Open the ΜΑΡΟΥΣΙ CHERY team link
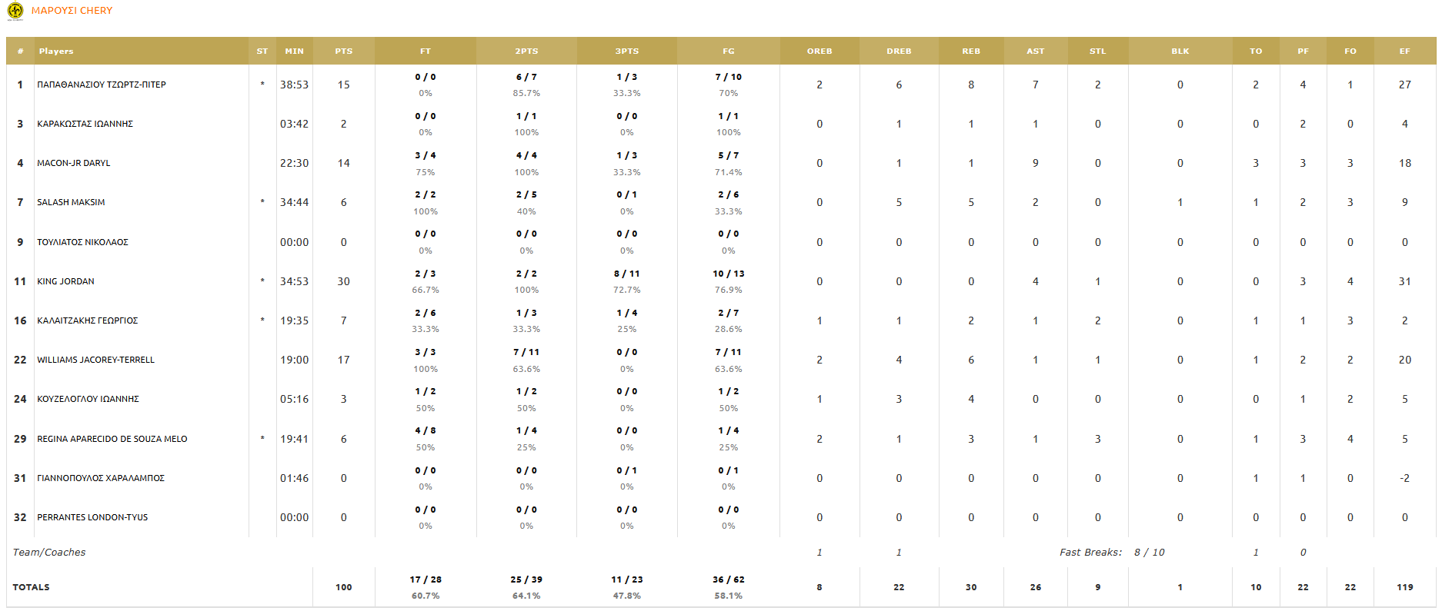Viewport: 1442px width, 611px height. 72,11
